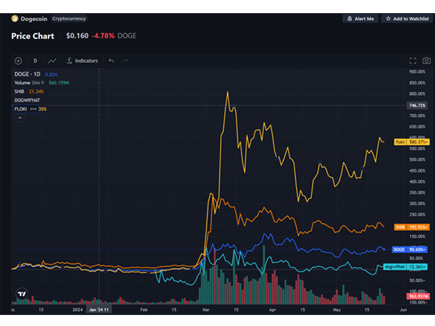Viewport: 435px width, 326px height.
Task: Select the DOGE · 1D legend title
Action: point(28,74)
